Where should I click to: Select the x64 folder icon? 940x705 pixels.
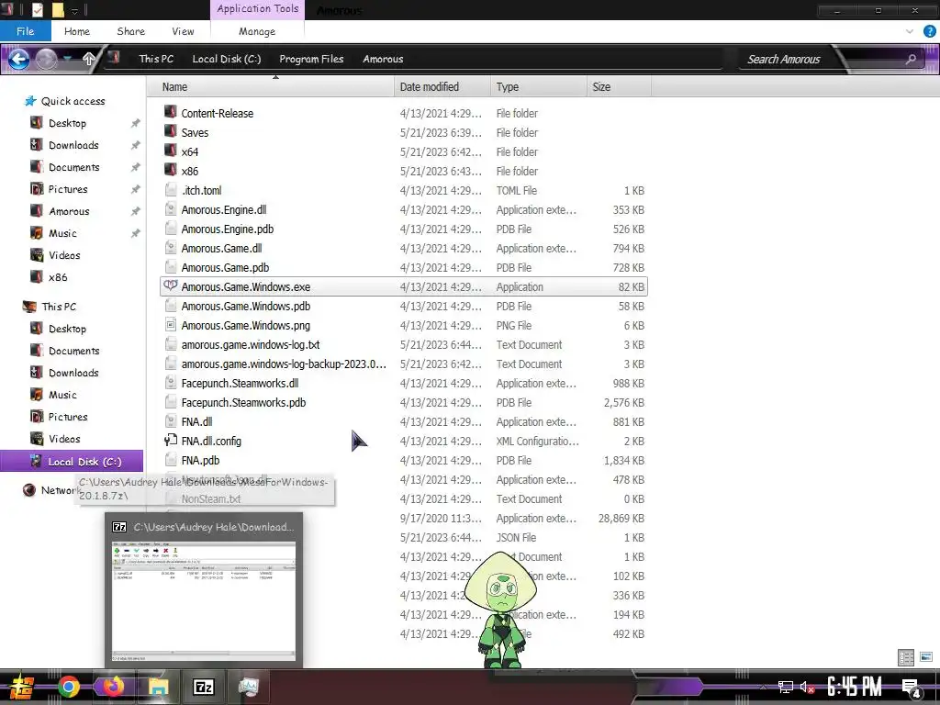tap(170, 151)
